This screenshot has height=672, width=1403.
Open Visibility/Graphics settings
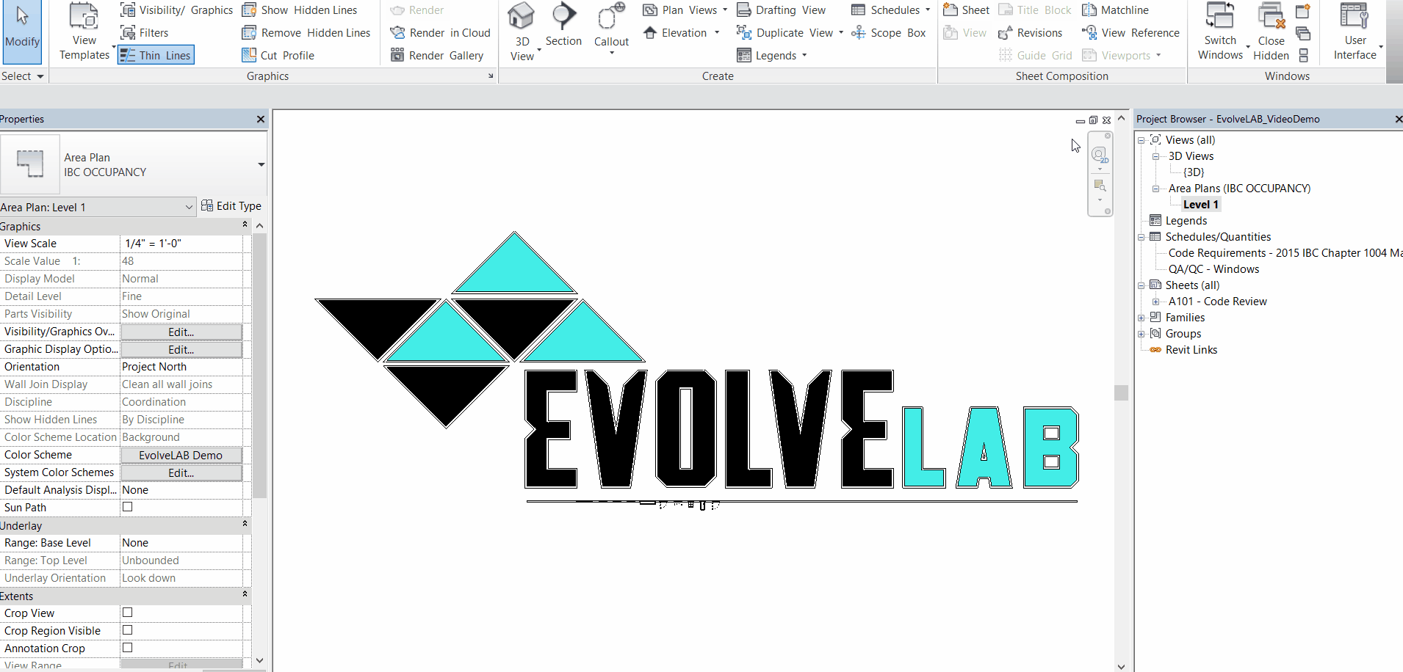click(177, 10)
